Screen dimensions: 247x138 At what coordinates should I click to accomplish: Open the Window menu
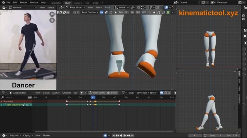pos(34,3)
